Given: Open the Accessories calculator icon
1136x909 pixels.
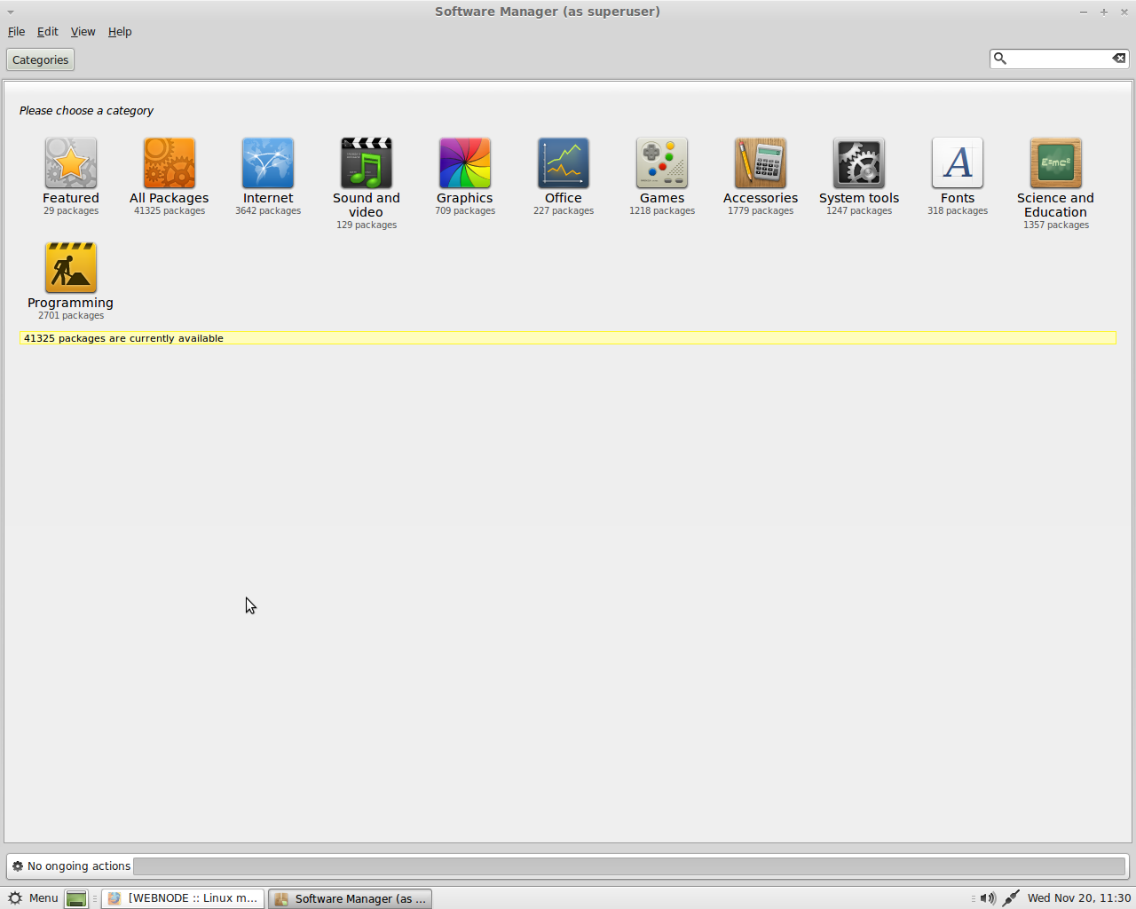Looking at the screenshot, I should point(761,163).
